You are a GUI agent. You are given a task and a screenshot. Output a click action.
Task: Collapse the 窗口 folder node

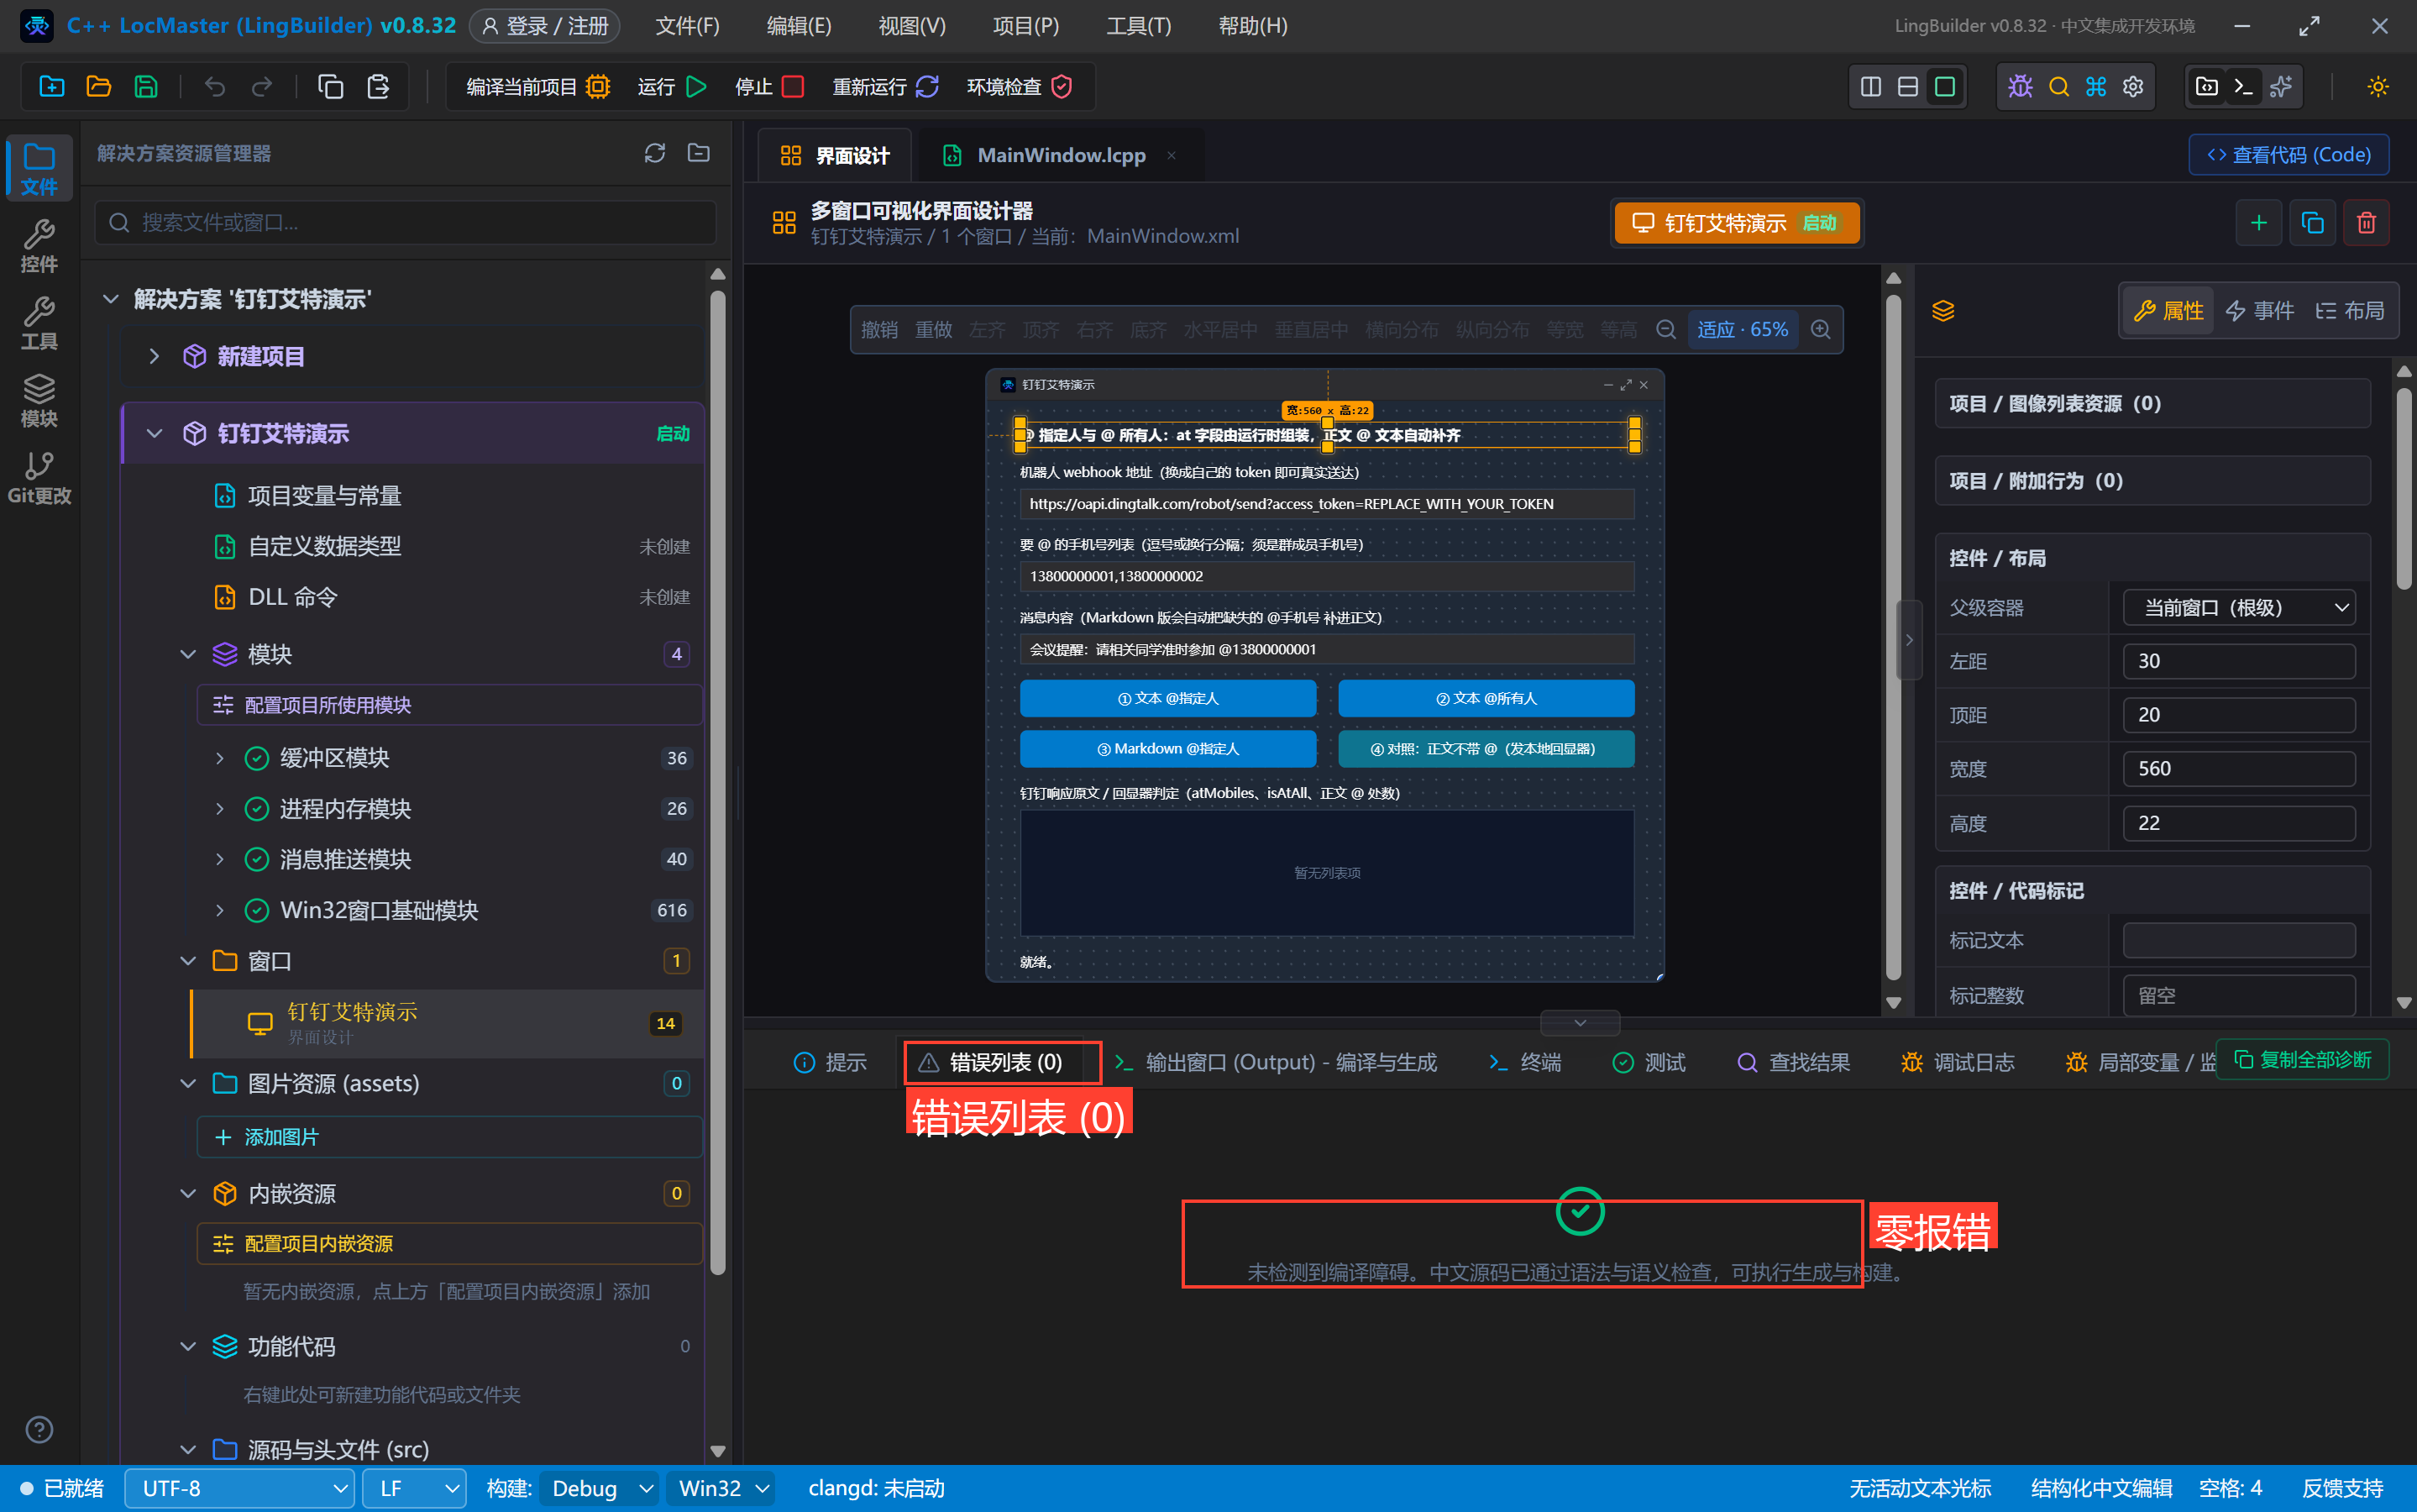tap(188, 961)
